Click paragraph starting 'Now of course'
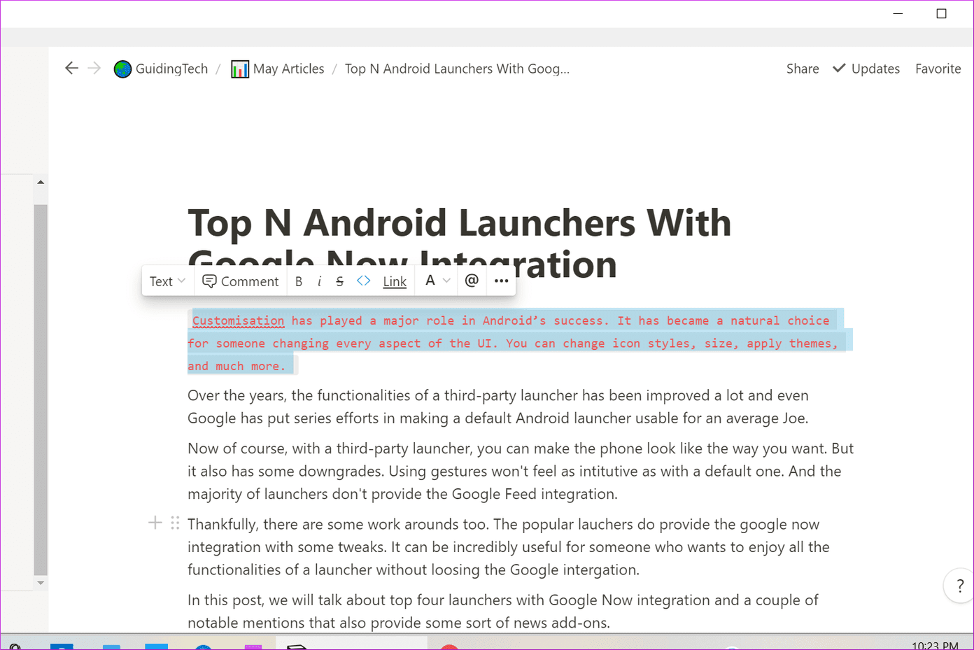Image resolution: width=974 pixels, height=650 pixels. point(521,471)
